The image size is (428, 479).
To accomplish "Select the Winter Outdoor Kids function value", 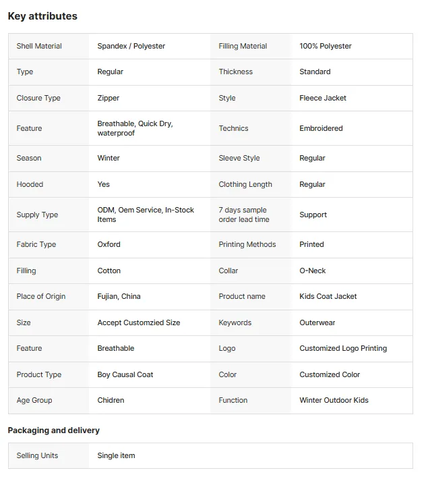I will pyautogui.click(x=334, y=400).
